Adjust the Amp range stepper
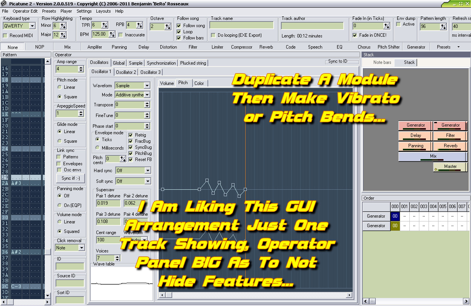The width and height of the screenshot is (471, 306). tap(81, 69)
